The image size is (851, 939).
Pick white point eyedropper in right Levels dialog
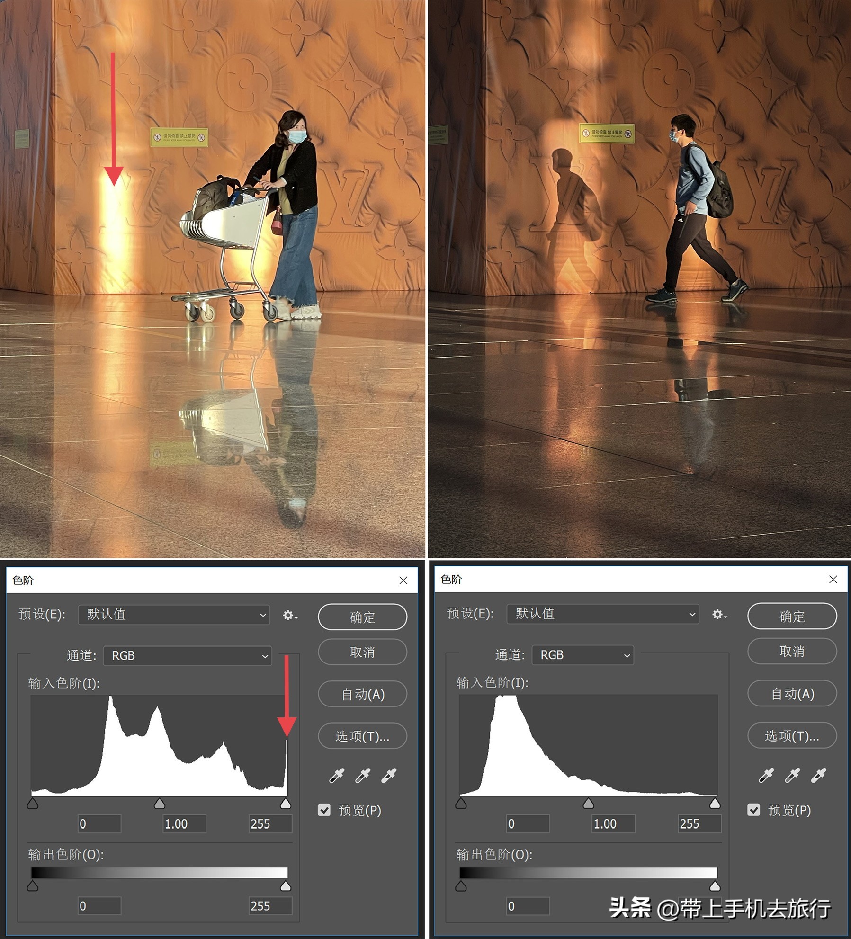point(818,775)
